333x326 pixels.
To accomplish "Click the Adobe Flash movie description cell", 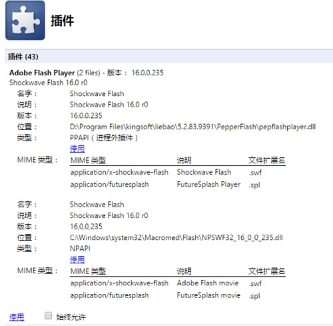I will 208,283.
